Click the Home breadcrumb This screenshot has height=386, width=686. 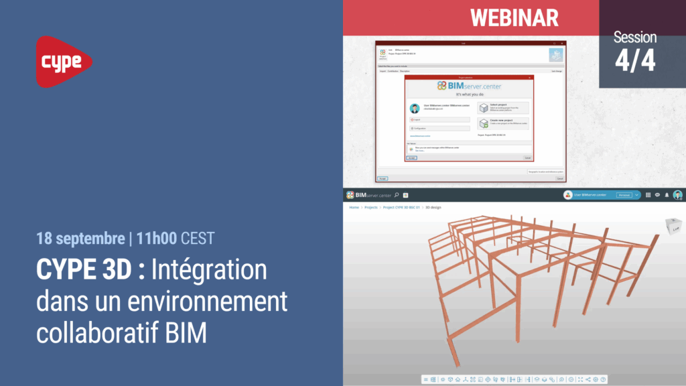click(x=354, y=208)
